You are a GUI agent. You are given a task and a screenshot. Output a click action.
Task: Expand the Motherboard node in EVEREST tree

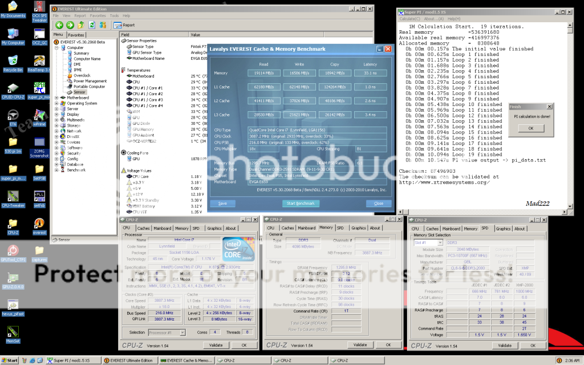click(55, 98)
